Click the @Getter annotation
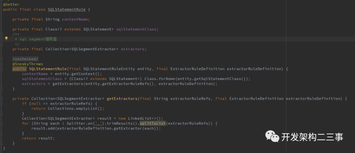Image resolution: width=355 pixels, height=153 pixels. click(x=11, y=4)
